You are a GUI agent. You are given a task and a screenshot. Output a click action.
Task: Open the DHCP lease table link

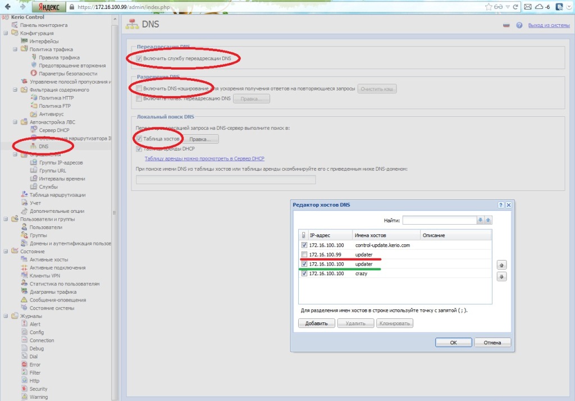pyautogui.click(x=204, y=159)
